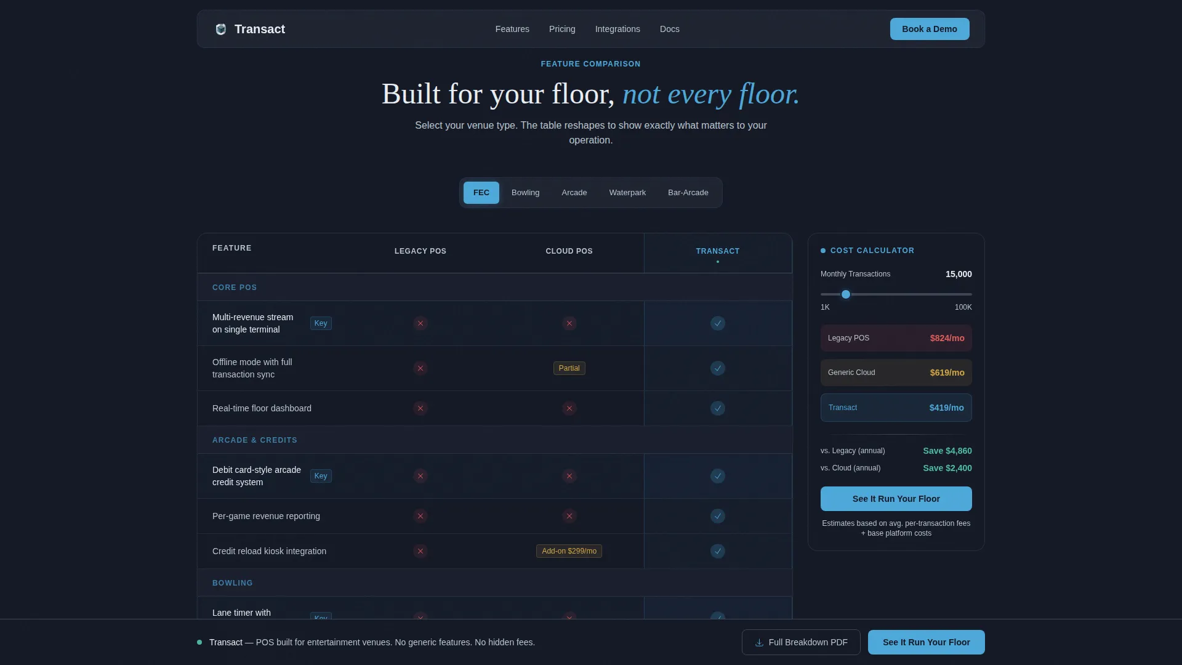
Task: Click the BOWLING section heading
Action: click(x=233, y=583)
